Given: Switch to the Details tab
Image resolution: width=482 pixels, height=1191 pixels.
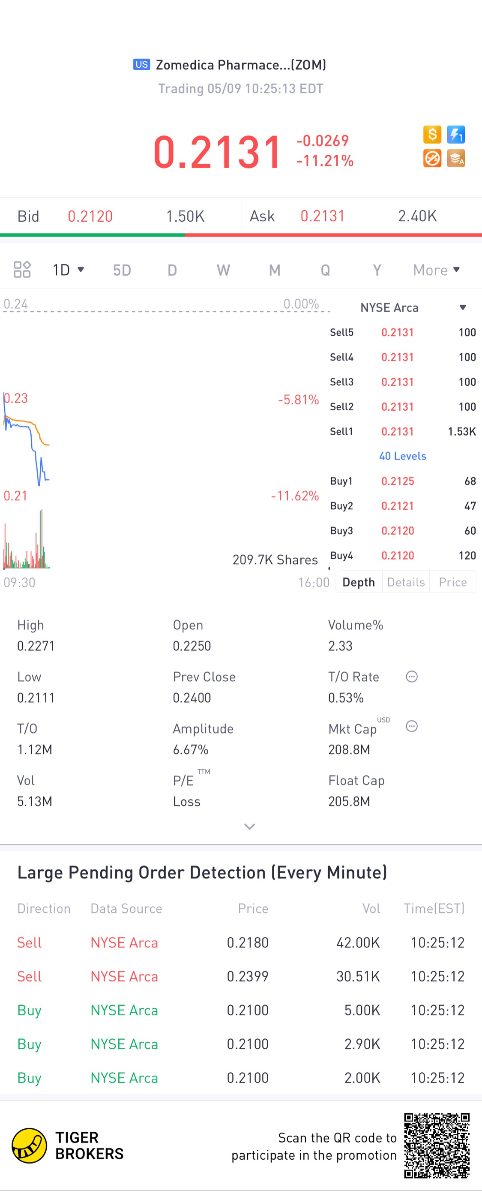Looking at the screenshot, I should pyautogui.click(x=406, y=582).
